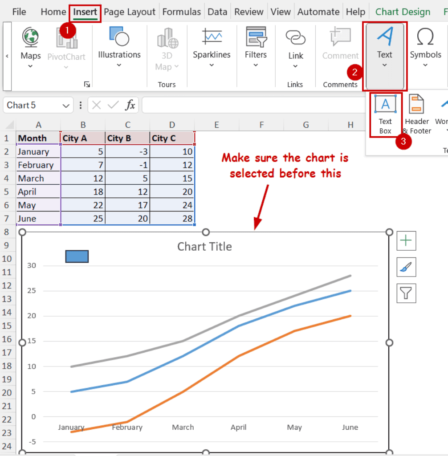This screenshot has width=448, height=456.
Task: Open the Page Layout ribbon tab
Action: (130, 12)
